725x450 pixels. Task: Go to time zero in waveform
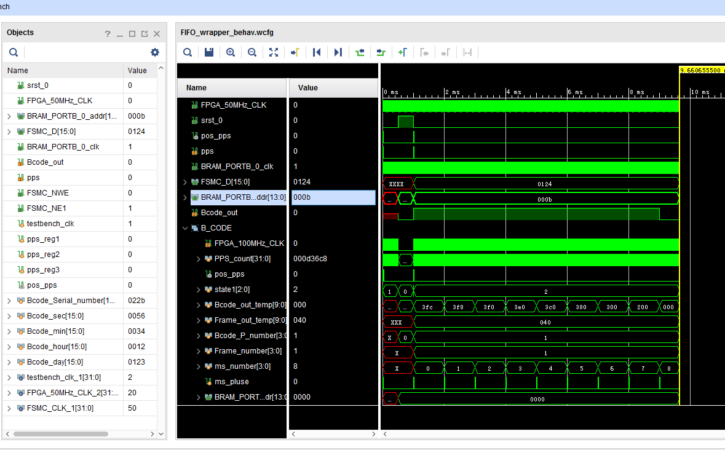(317, 52)
